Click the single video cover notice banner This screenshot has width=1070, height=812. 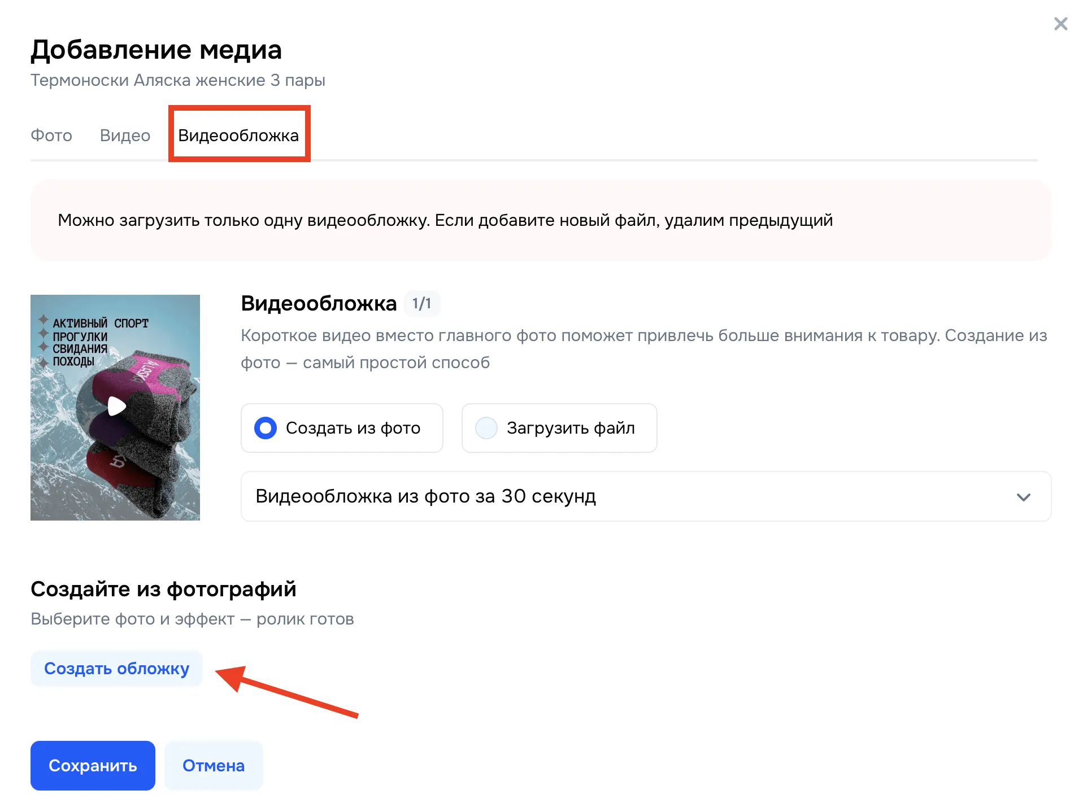coord(445,220)
